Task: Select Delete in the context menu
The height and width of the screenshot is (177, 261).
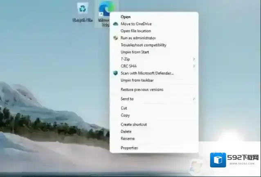Action: click(x=126, y=132)
